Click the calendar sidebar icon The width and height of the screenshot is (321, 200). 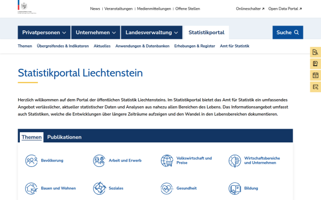point(316,75)
